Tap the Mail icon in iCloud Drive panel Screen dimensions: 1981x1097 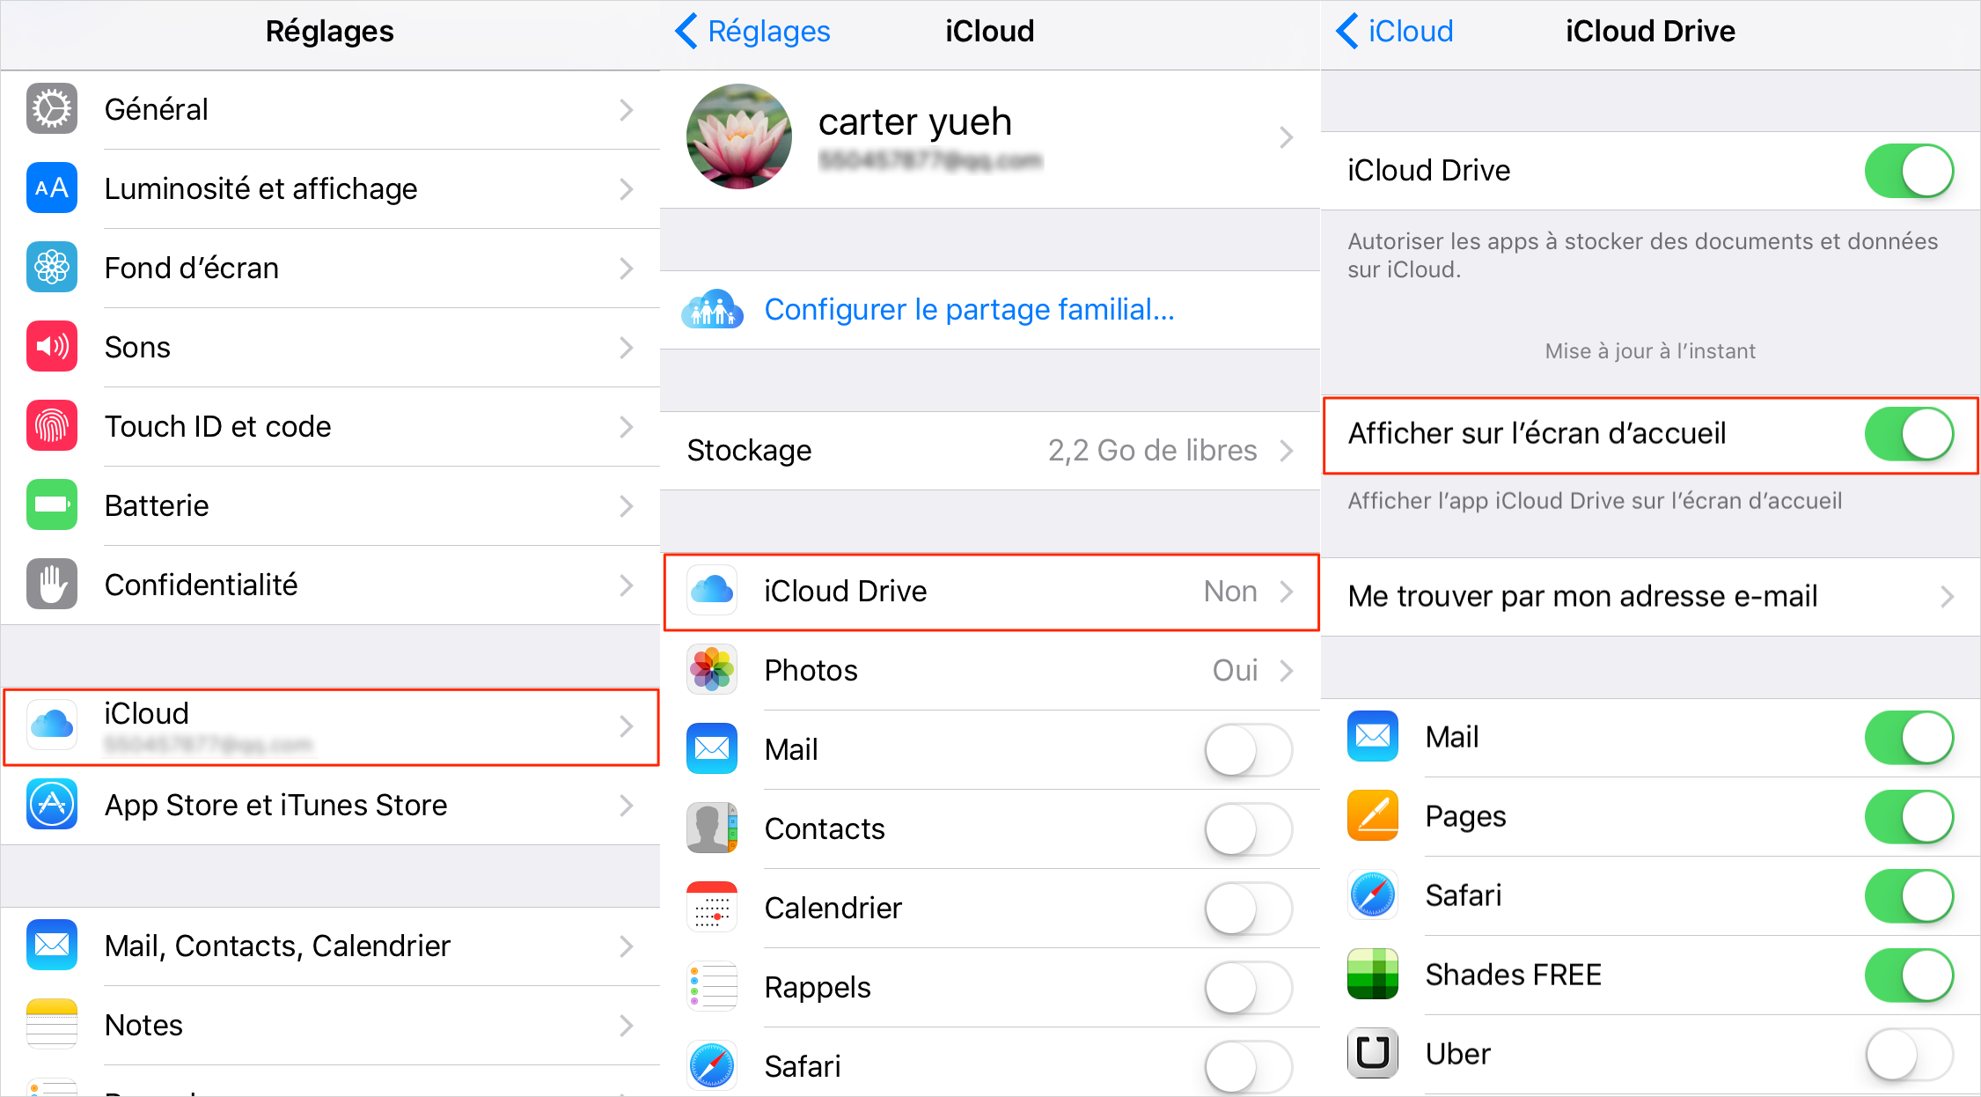point(1373,737)
